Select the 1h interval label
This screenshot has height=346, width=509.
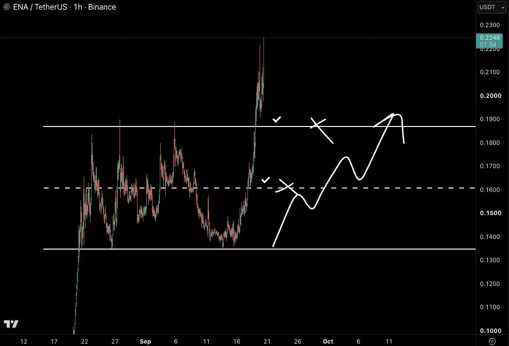78,7
